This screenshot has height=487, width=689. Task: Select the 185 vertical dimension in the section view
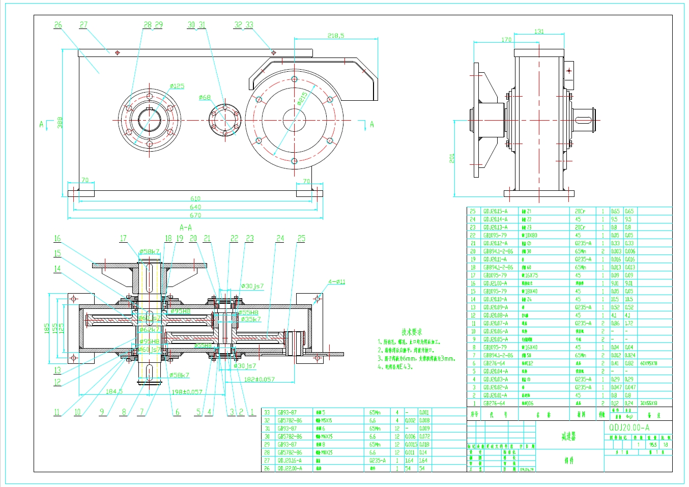[x=47, y=328]
